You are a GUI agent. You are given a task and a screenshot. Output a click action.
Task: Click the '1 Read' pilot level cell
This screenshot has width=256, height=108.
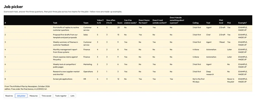tap(222, 42)
